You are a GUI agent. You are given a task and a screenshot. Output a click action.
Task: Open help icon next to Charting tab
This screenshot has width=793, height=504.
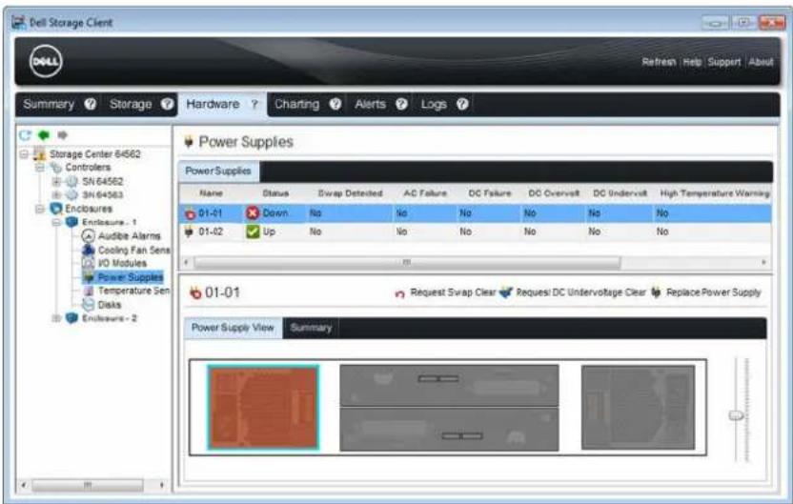pyautogui.click(x=335, y=104)
